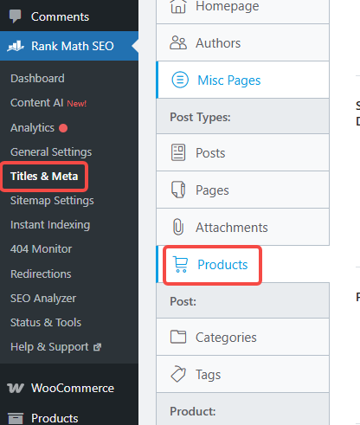
Task: Click the "Post:" section heading
Action: (x=183, y=301)
